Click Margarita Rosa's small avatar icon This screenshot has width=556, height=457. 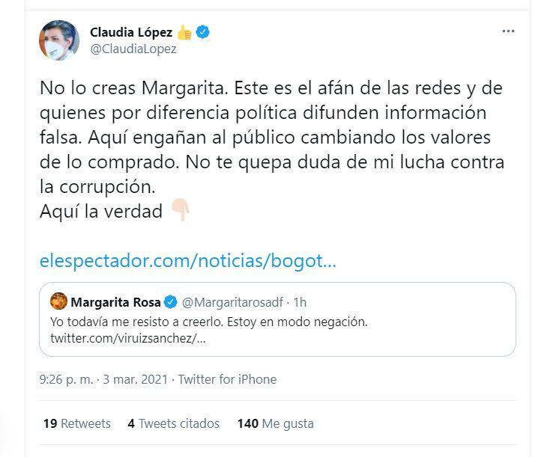tap(58, 301)
